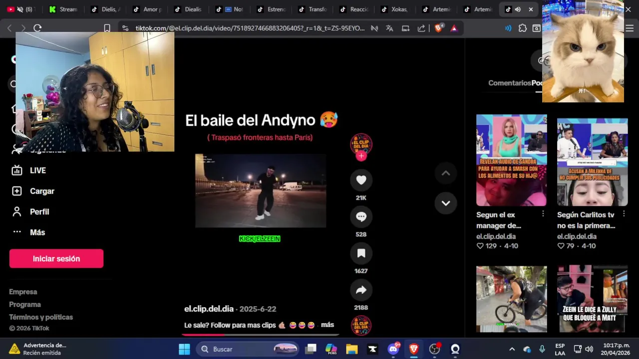The height and width of the screenshot is (359, 639).
Task: Follow el.clip.del.dia with the plus badge
Action: [361, 156]
